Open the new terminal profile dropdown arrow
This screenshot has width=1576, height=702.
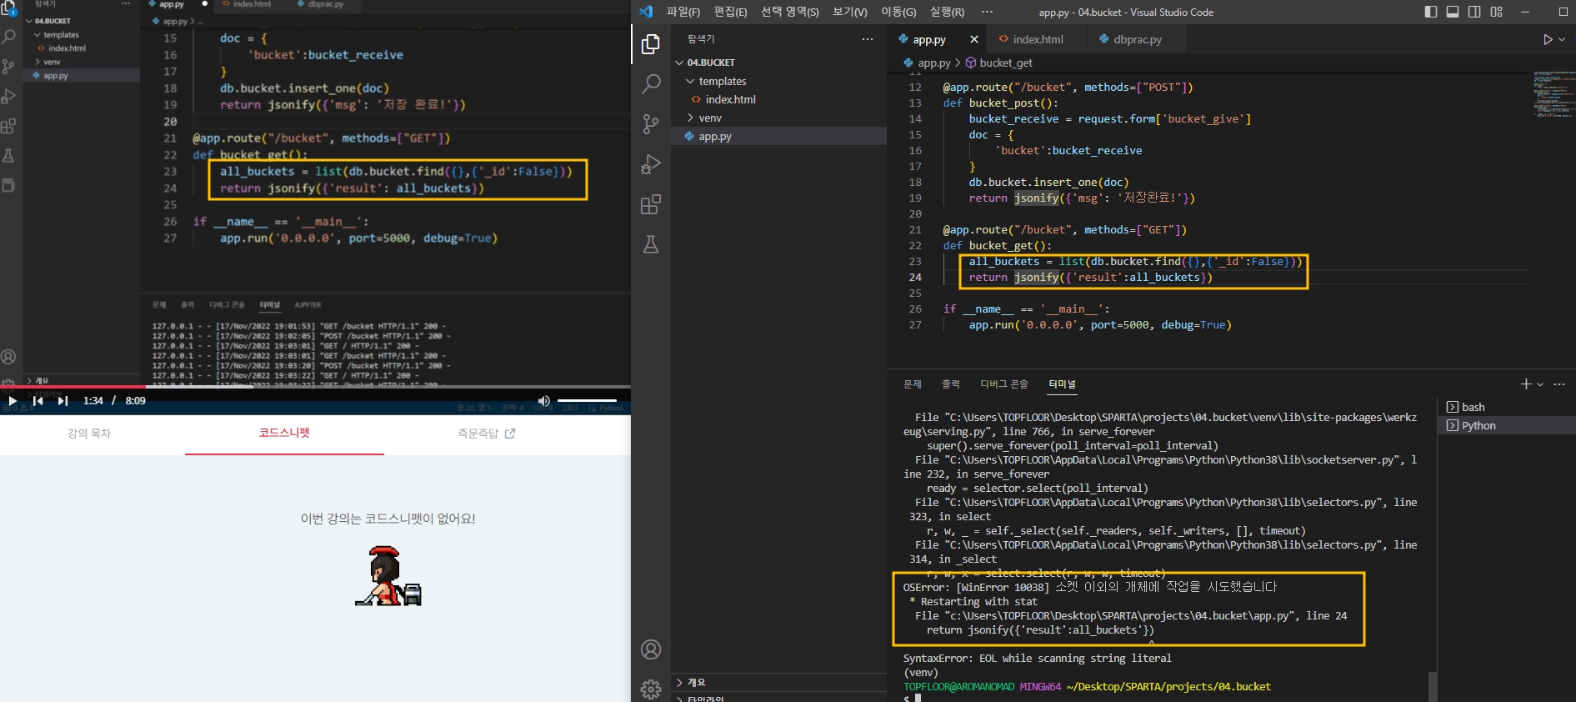click(x=1540, y=384)
